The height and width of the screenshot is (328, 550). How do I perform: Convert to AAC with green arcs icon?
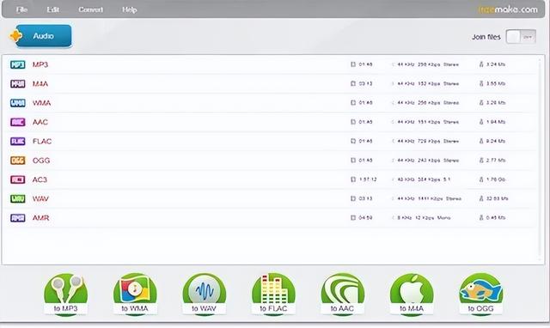(x=343, y=294)
